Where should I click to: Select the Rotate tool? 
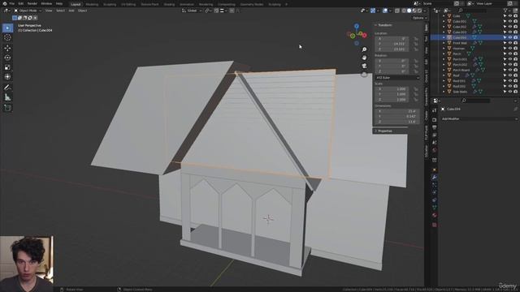[x=7, y=58]
